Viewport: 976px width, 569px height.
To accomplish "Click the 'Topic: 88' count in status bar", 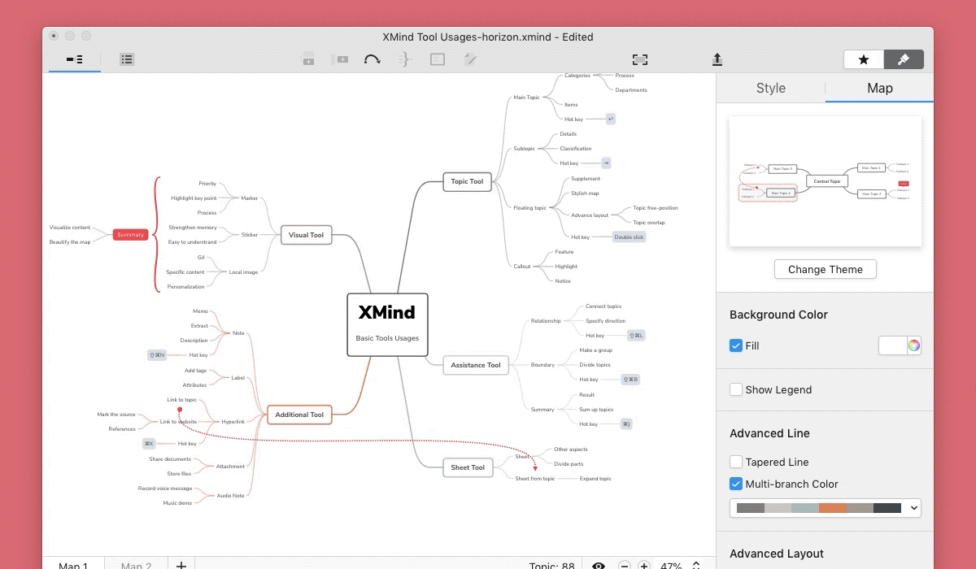I will (553, 565).
